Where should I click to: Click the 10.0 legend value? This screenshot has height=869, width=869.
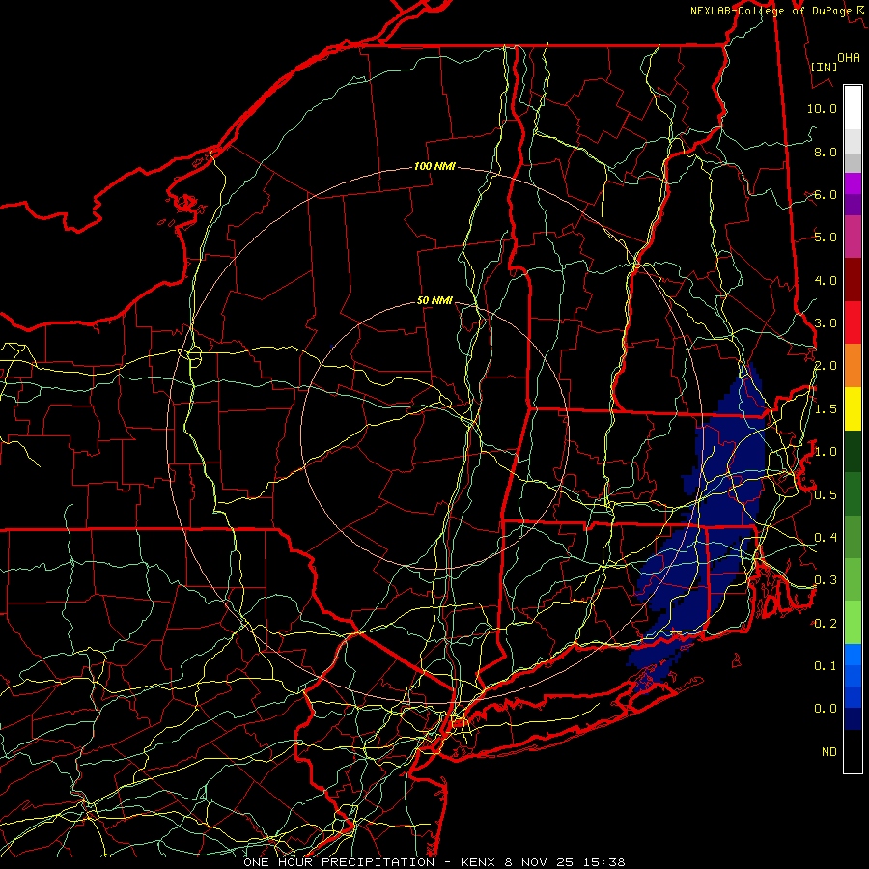point(822,108)
